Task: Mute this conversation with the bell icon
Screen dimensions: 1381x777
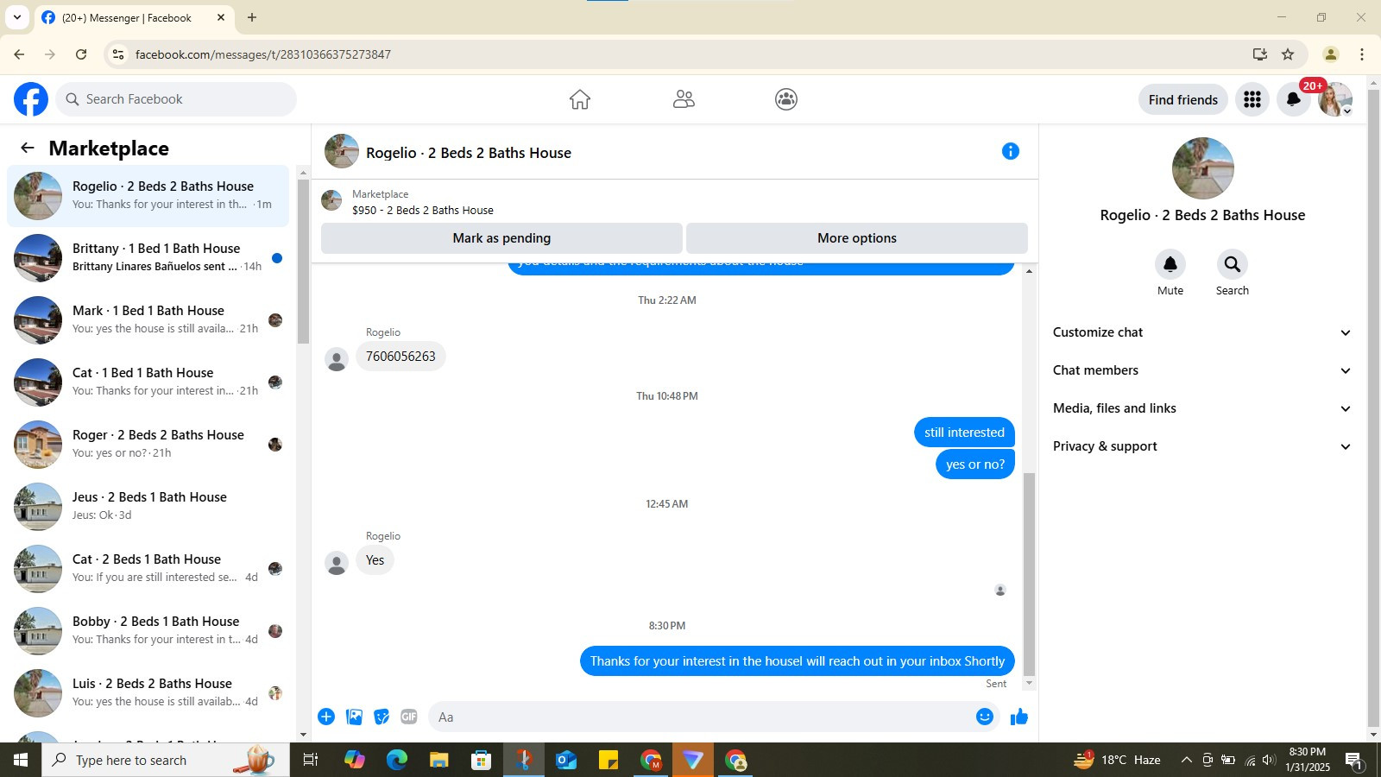Action: [x=1170, y=264]
